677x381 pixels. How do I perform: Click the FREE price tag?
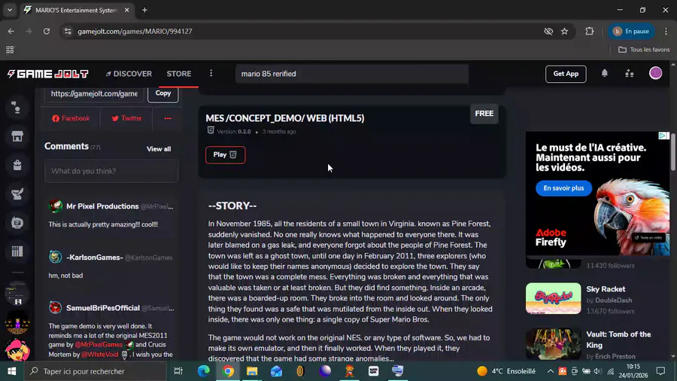(x=484, y=113)
